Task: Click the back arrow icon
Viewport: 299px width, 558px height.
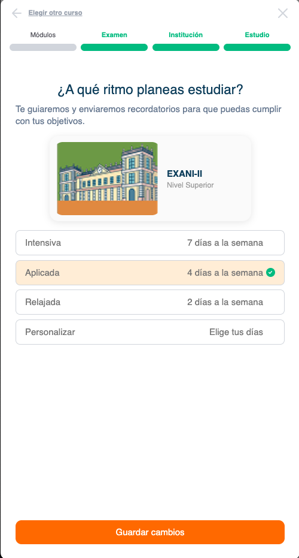Action: tap(16, 13)
